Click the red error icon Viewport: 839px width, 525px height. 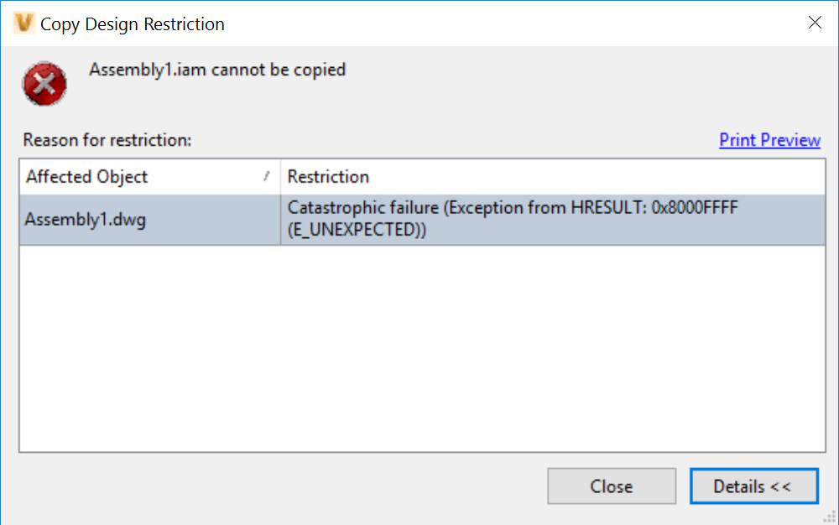coord(44,83)
